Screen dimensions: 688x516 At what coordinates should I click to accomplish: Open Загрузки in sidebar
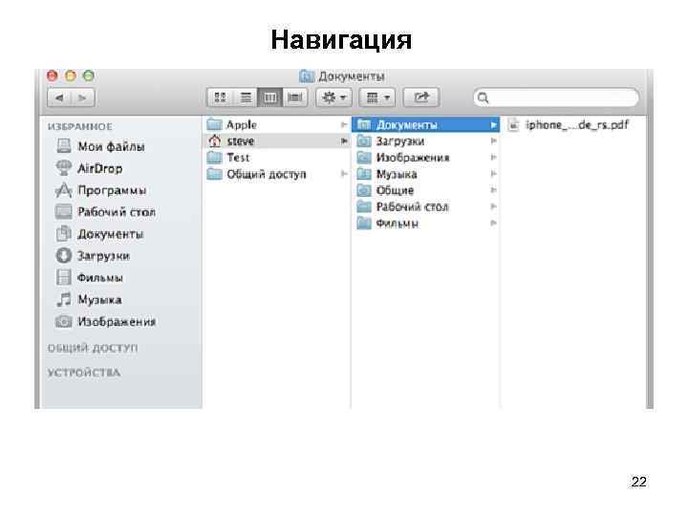[93, 256]
